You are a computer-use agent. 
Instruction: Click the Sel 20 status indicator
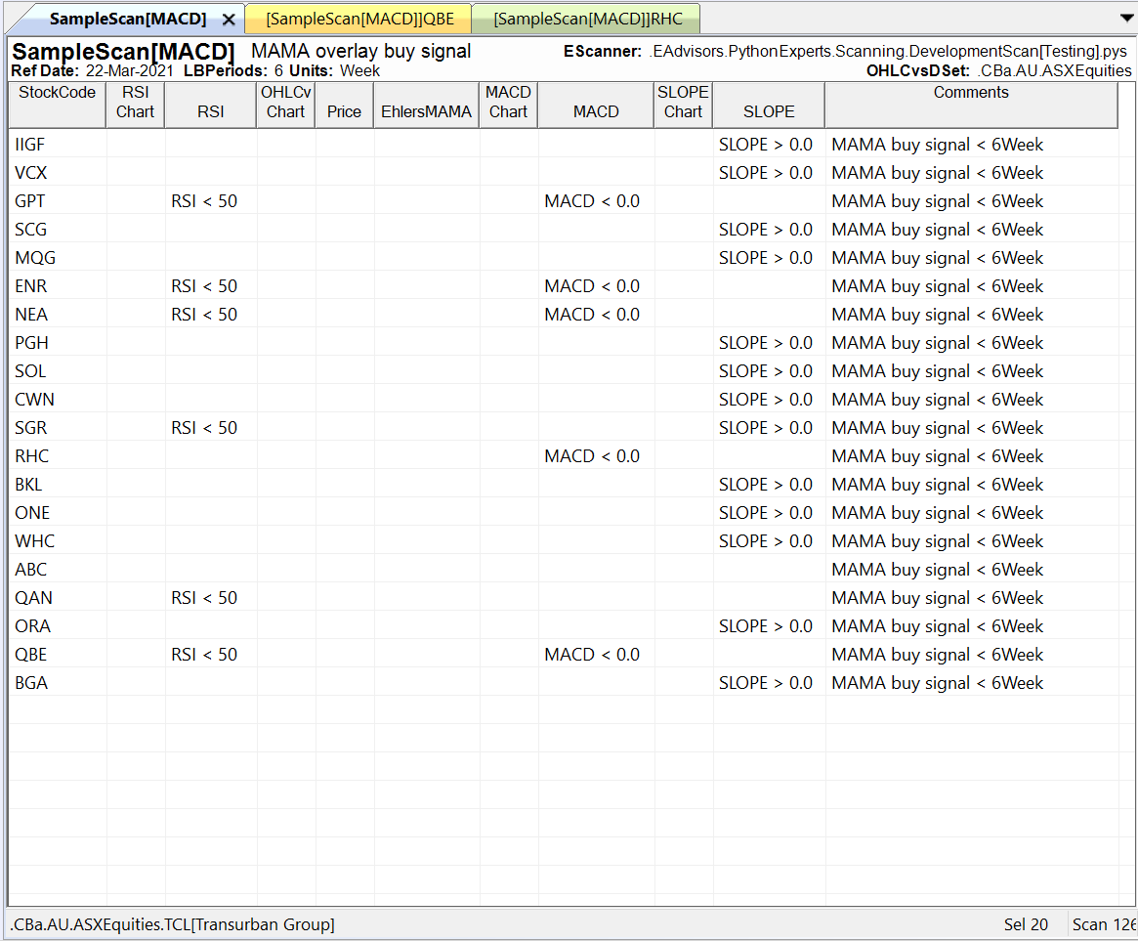[1026, 924]
